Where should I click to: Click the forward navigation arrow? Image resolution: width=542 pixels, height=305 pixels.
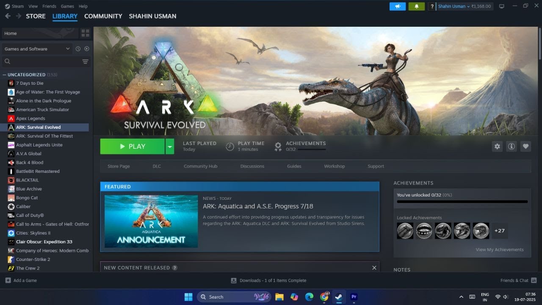click(x=19, y=16)
